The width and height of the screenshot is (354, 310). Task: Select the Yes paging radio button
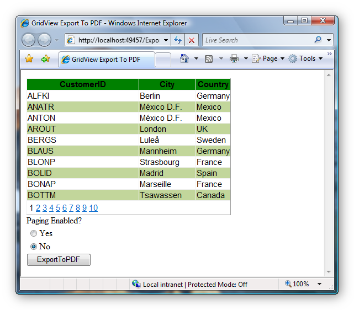coord(34,233)
